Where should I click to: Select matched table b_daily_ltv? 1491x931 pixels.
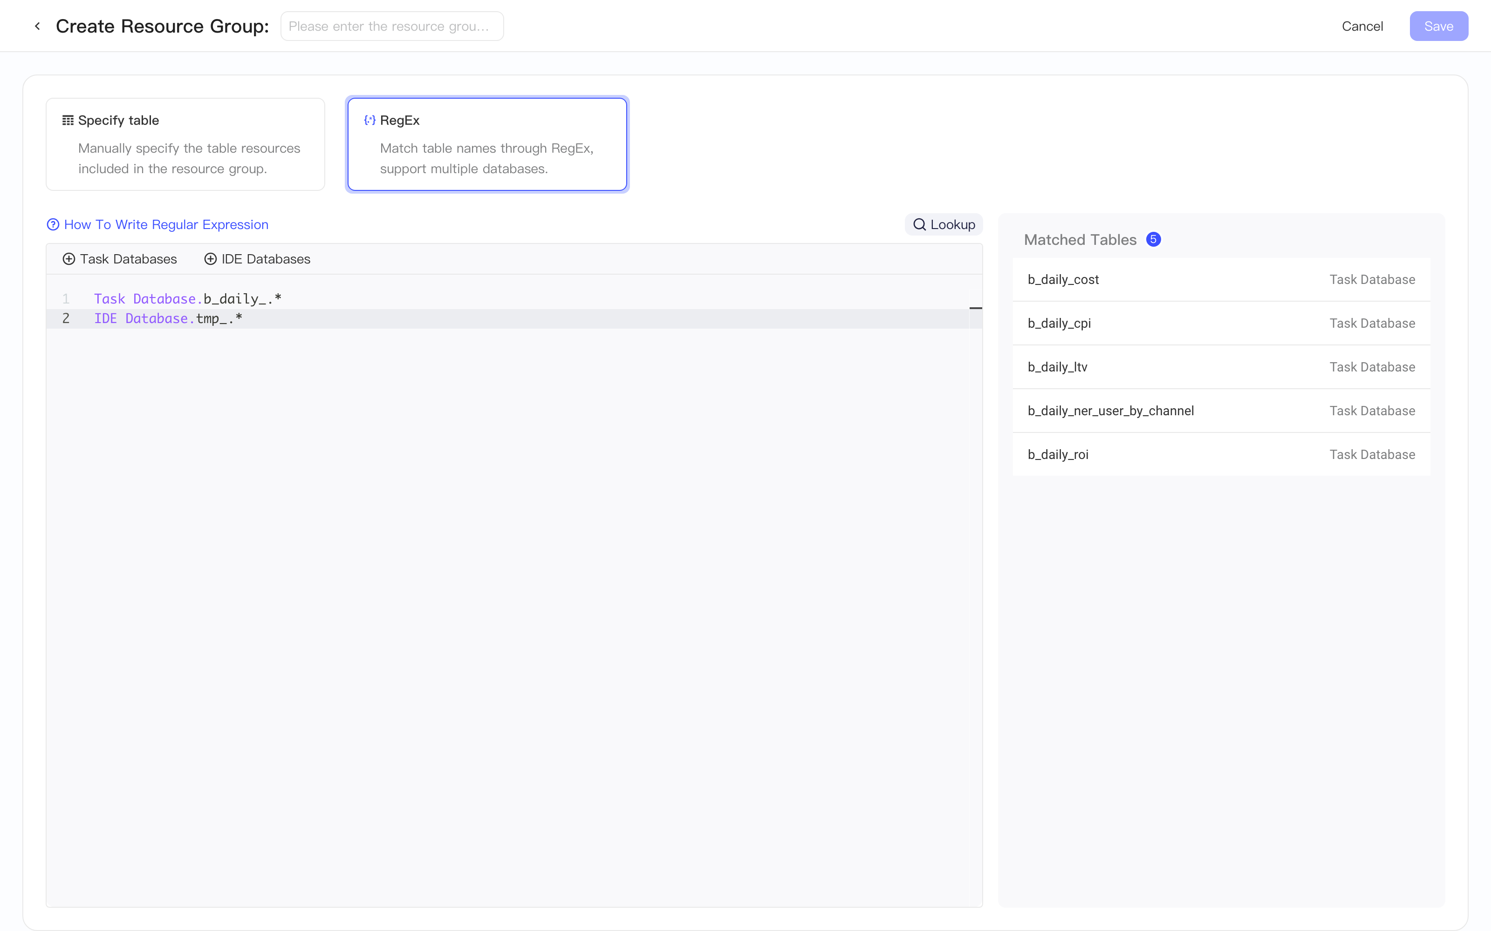pyautogui.click(x=1221, y=367)
